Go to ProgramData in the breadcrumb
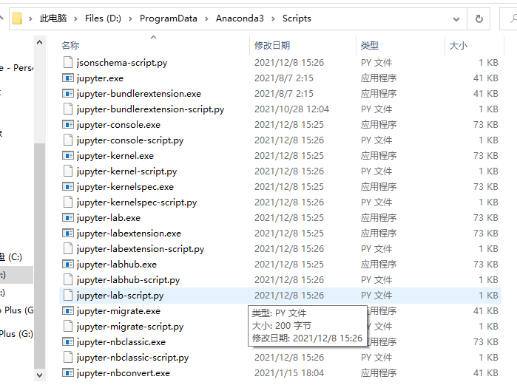Image resolution: width=517 pixels, height=385 pixels. 169,18
